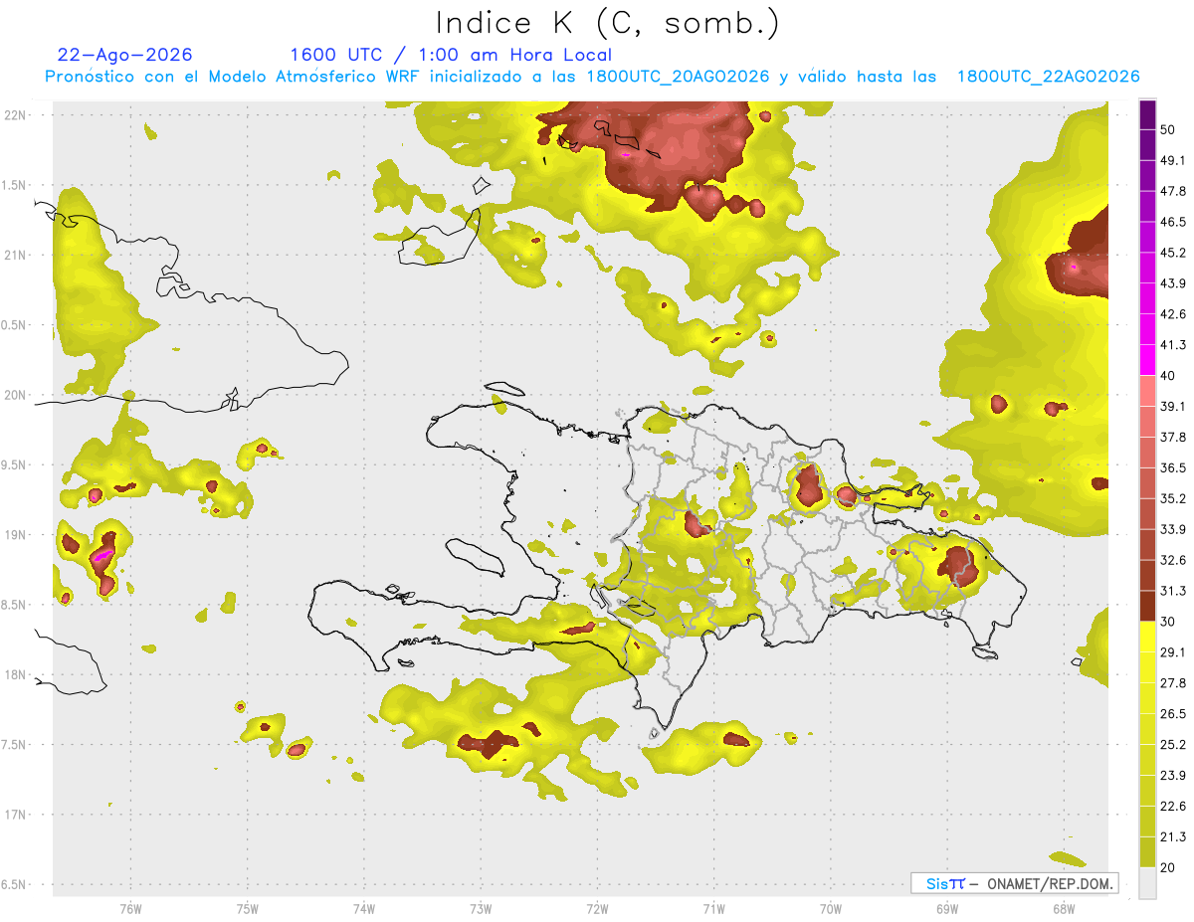This screenshot has height=922, width=1194.
Task: Click the '76W' longitude label
Action: click(x=130, y=908)
